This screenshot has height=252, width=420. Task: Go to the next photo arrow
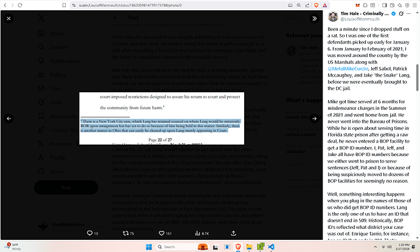[x=314, y=119]
